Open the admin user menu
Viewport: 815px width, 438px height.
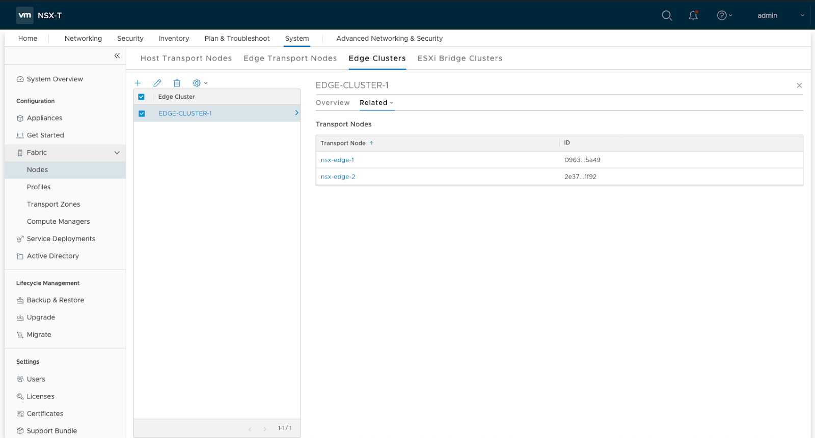click(779, 15)
